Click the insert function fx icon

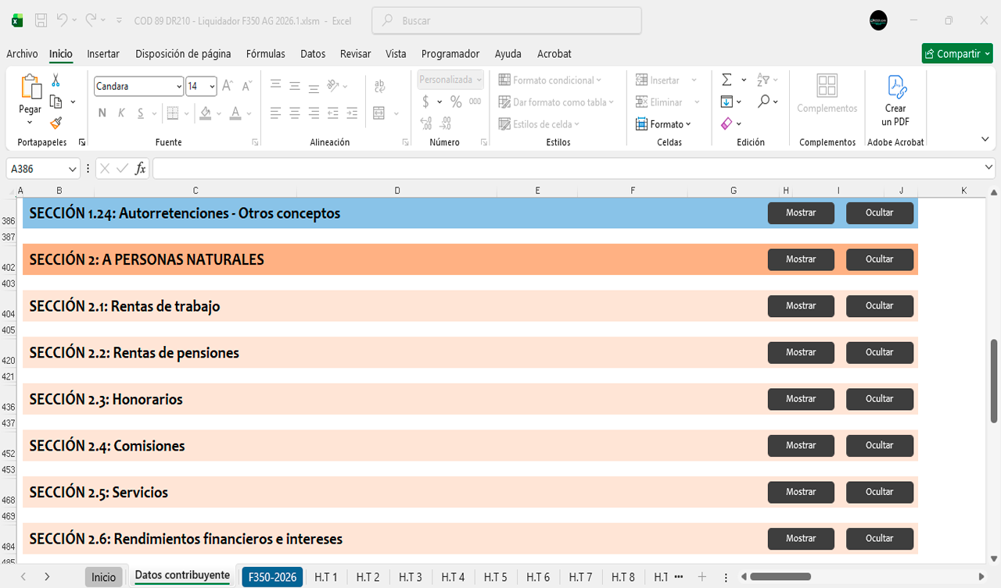[140, 169]
